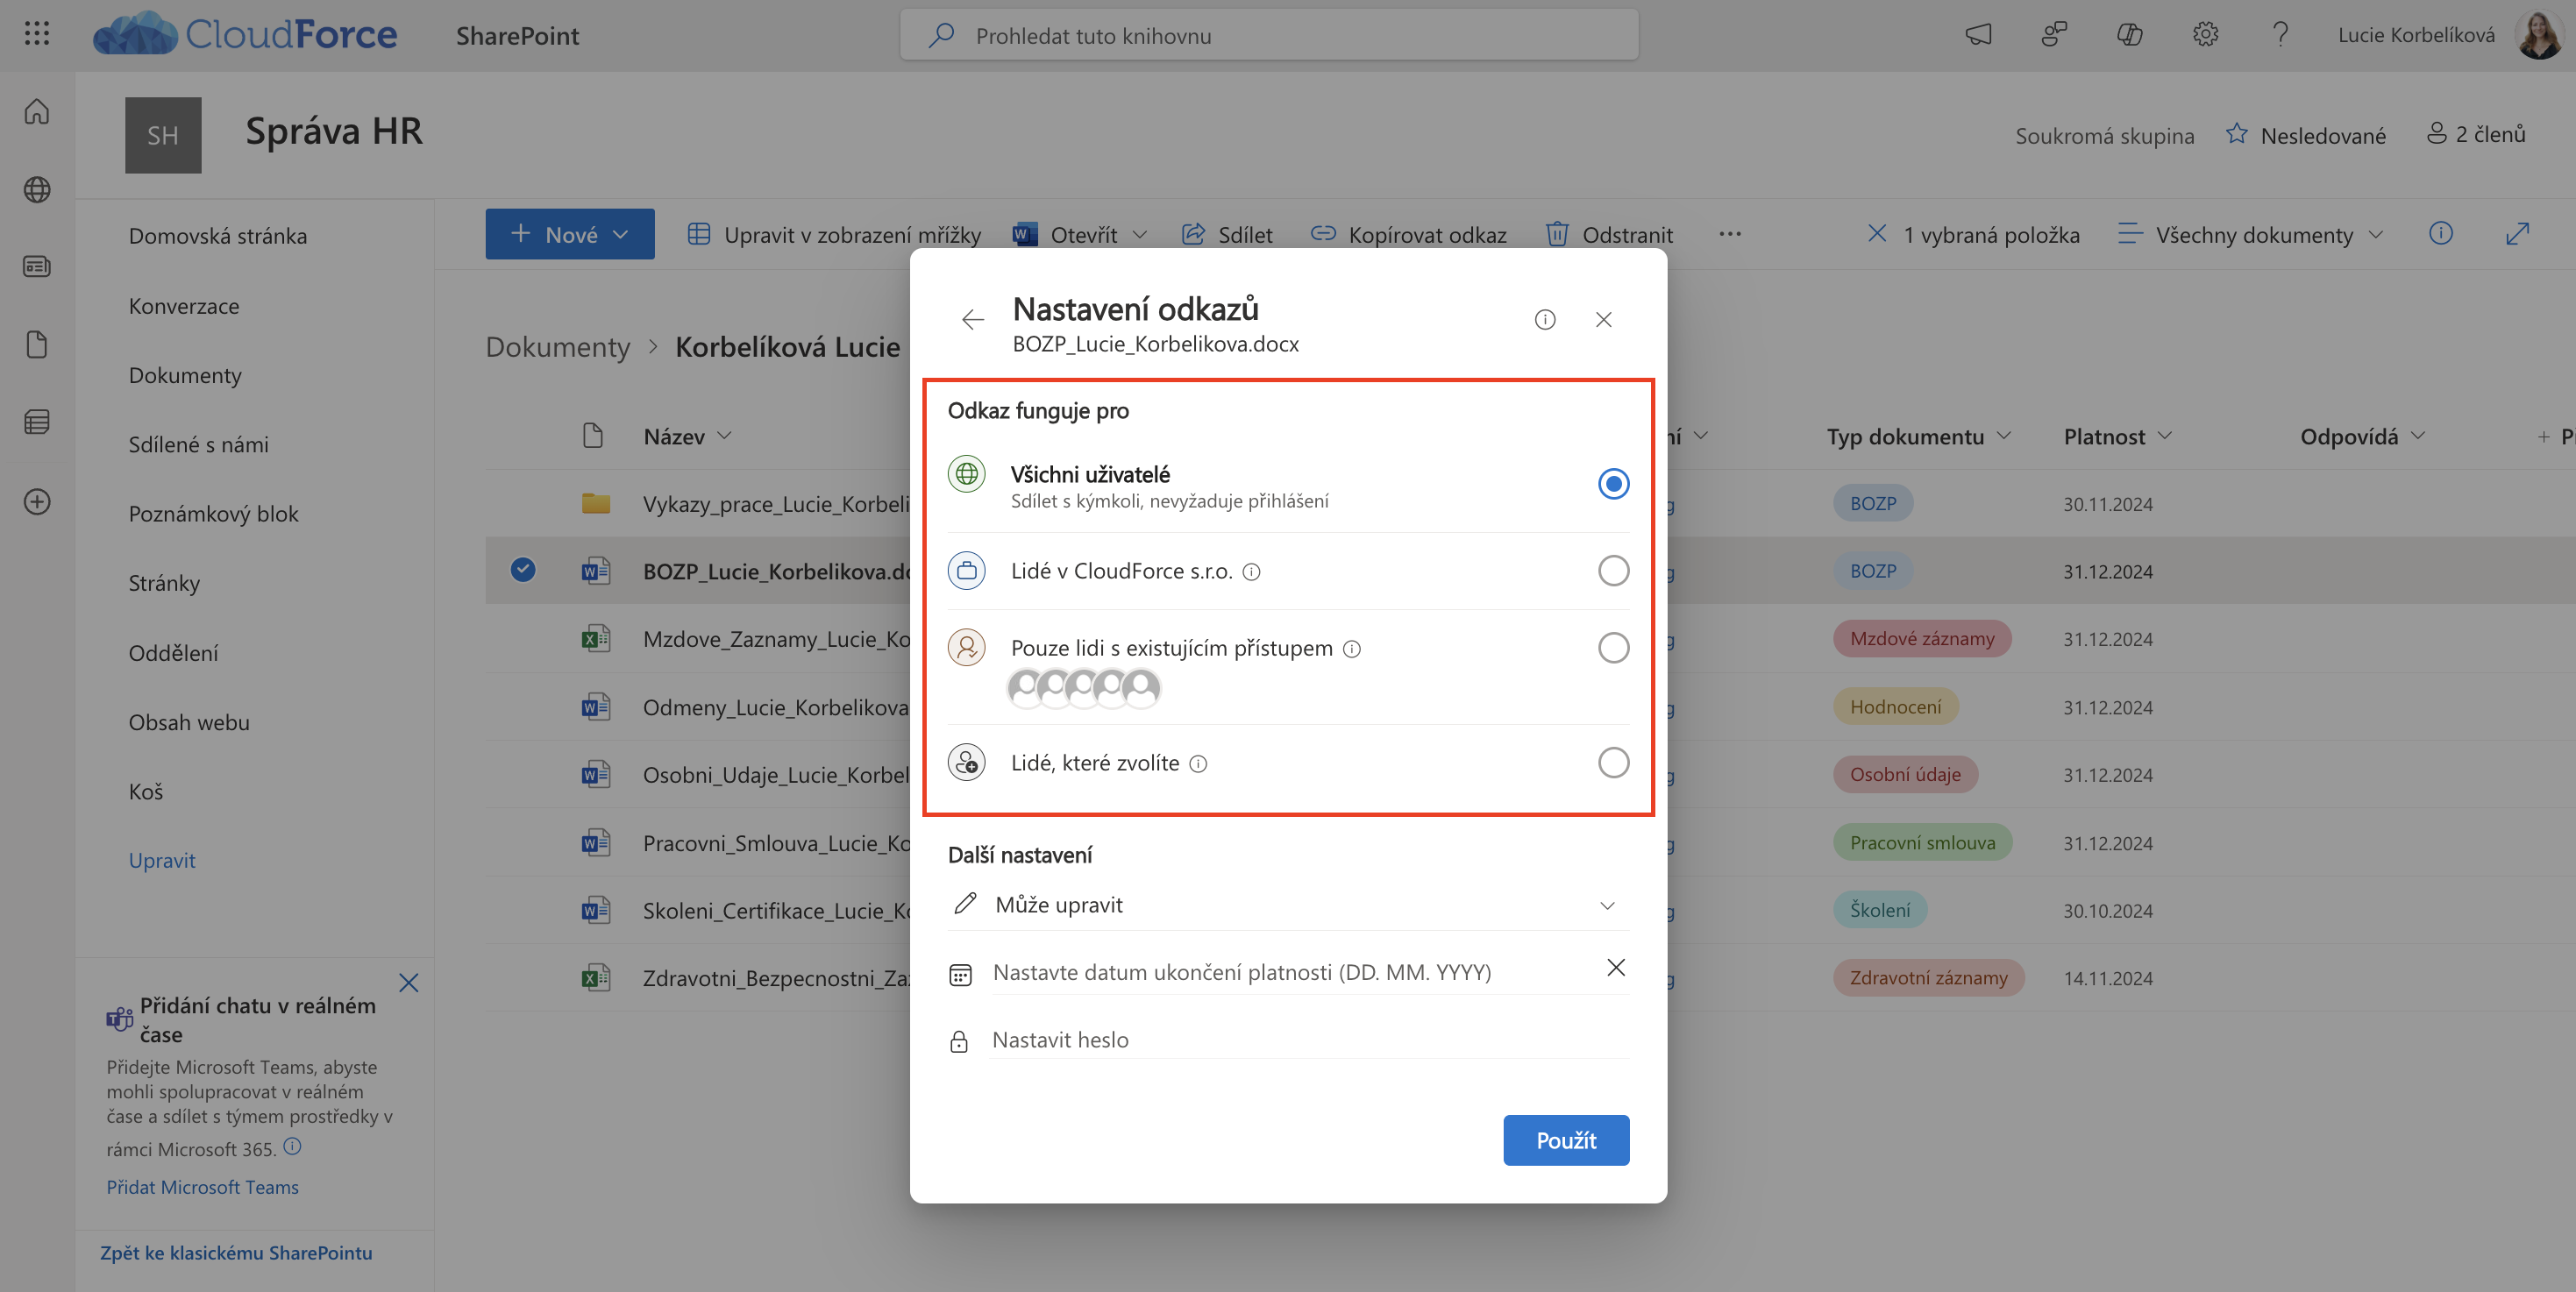Image resolution: width=2576 pixels, height=1292 pixels.
Task: Open the contacts chat icon in header
Action: [x=2054, y=35]
